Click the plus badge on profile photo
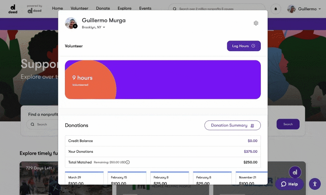The width and height of the screenshot is (326, 195). 75,26
